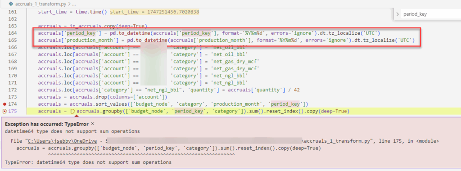The height and width of the screenshot is (171, 461).
Task: Click the breadcrumb chevron separator
Action: point(69,4)
